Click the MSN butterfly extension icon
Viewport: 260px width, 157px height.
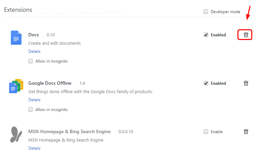(x=16, y=134)
